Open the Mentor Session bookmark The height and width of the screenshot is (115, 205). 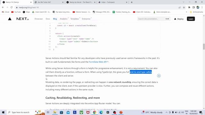click(82, 12)
